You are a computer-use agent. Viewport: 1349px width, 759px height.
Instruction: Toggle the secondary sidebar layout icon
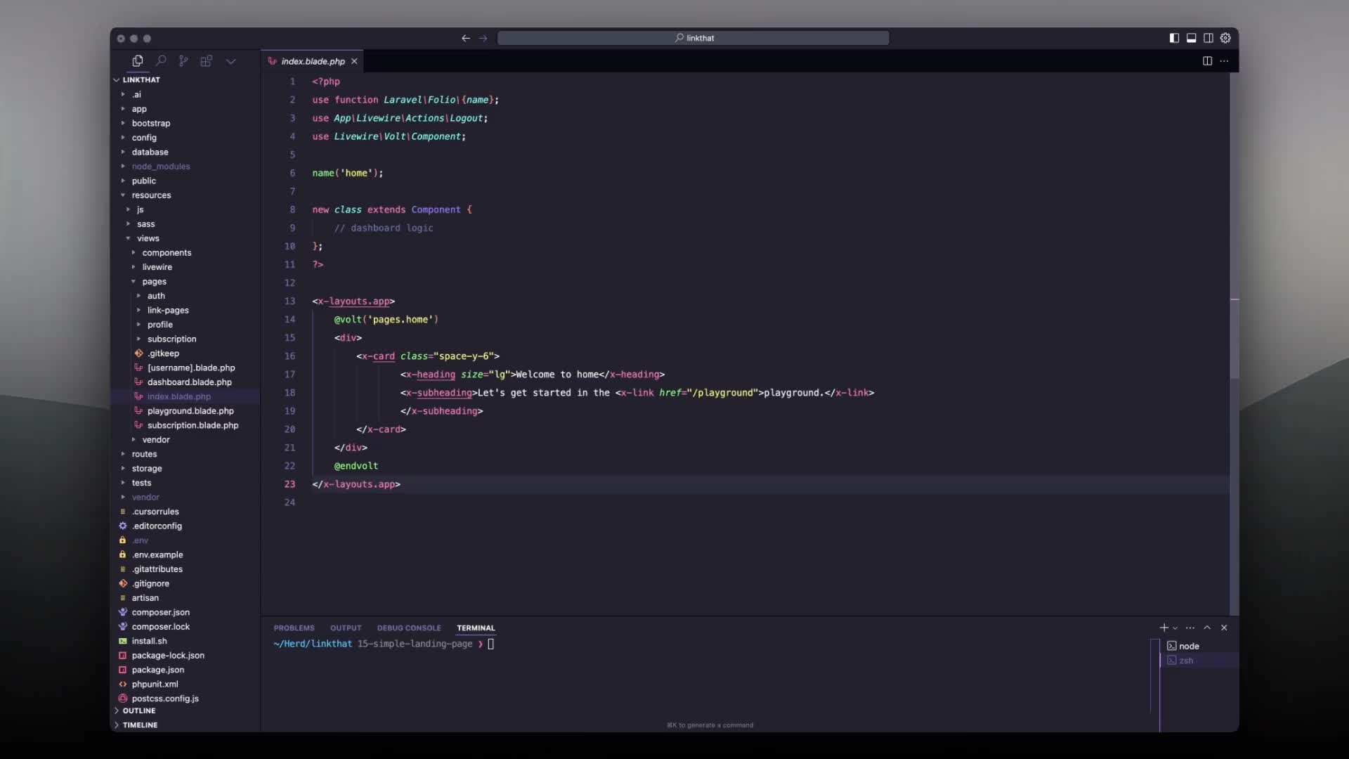(1208, 38)
